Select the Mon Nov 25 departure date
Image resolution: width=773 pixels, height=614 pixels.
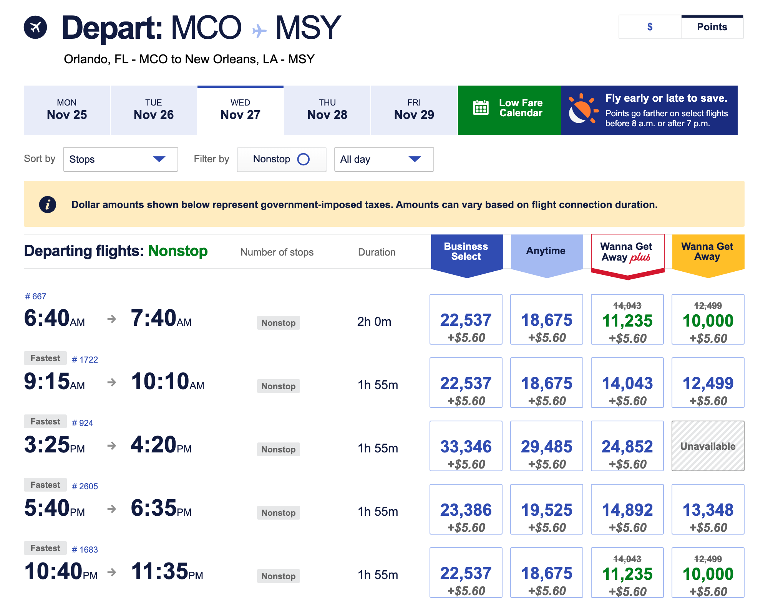[x=67, y=110]
